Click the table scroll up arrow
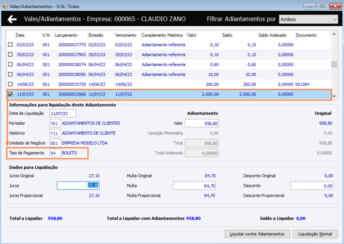 [334, 34]
